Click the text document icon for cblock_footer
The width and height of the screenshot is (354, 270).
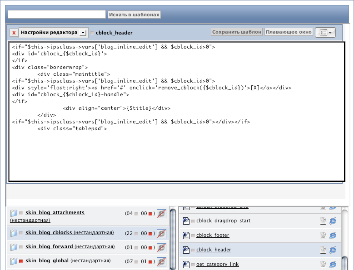[323, 236]
